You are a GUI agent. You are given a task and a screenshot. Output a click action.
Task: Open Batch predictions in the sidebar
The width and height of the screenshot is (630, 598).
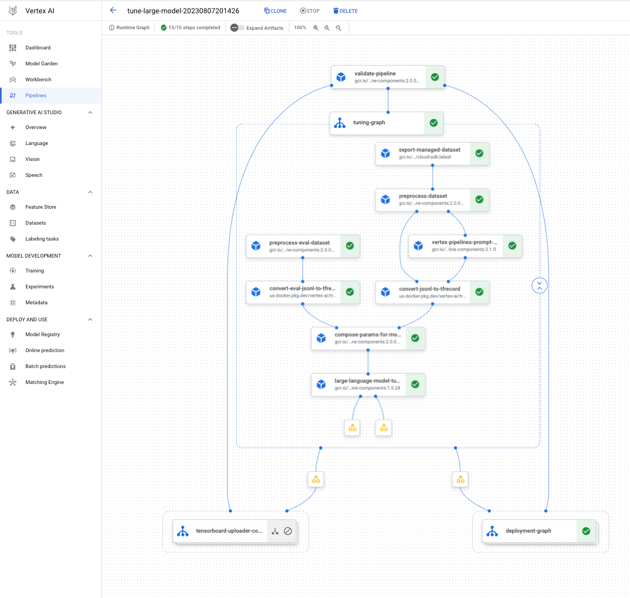coord(50,366)
